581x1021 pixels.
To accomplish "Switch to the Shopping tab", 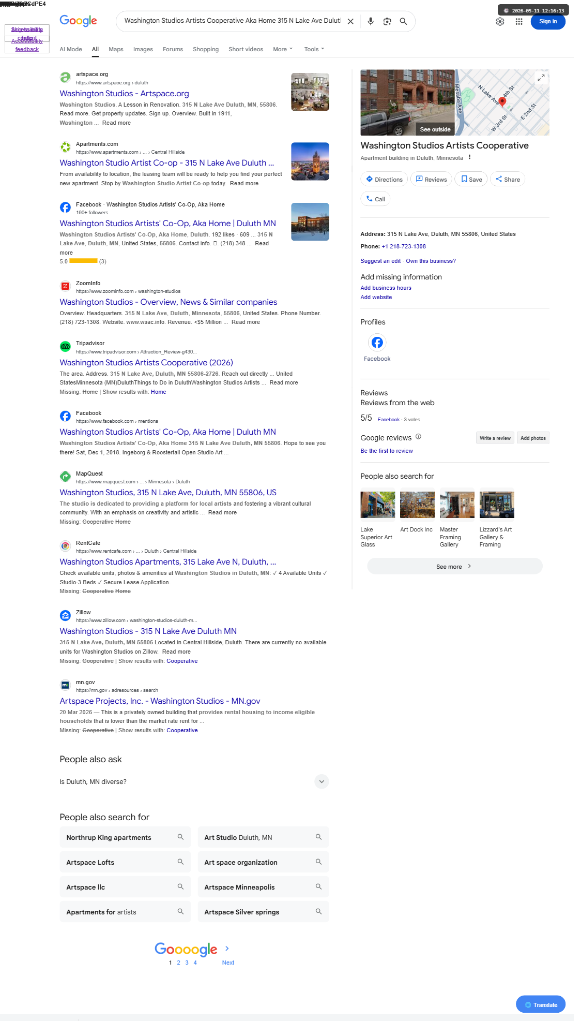I will tap(206, 49).
